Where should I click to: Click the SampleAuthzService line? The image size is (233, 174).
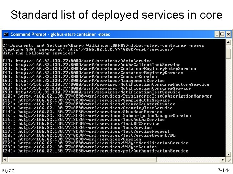tap(86, 100)
